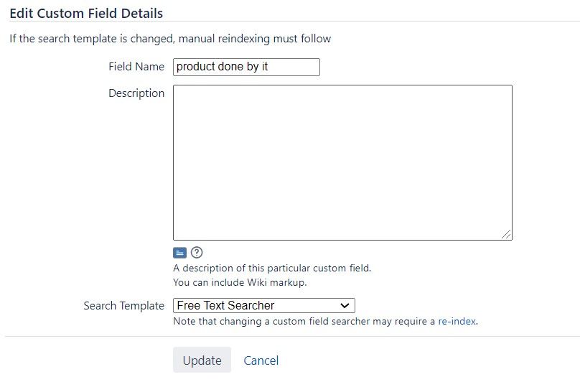This screenshot has height=382, width=580.
Task: Place cursor after 'product done by it' text
Action: point(268,67)
